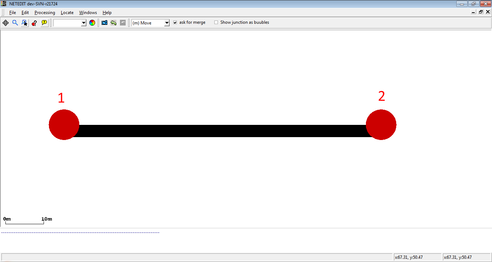Click the locate-with-cursor search icon
The height and width of the screenshot is (262, 492).
(x=24, y=23)
